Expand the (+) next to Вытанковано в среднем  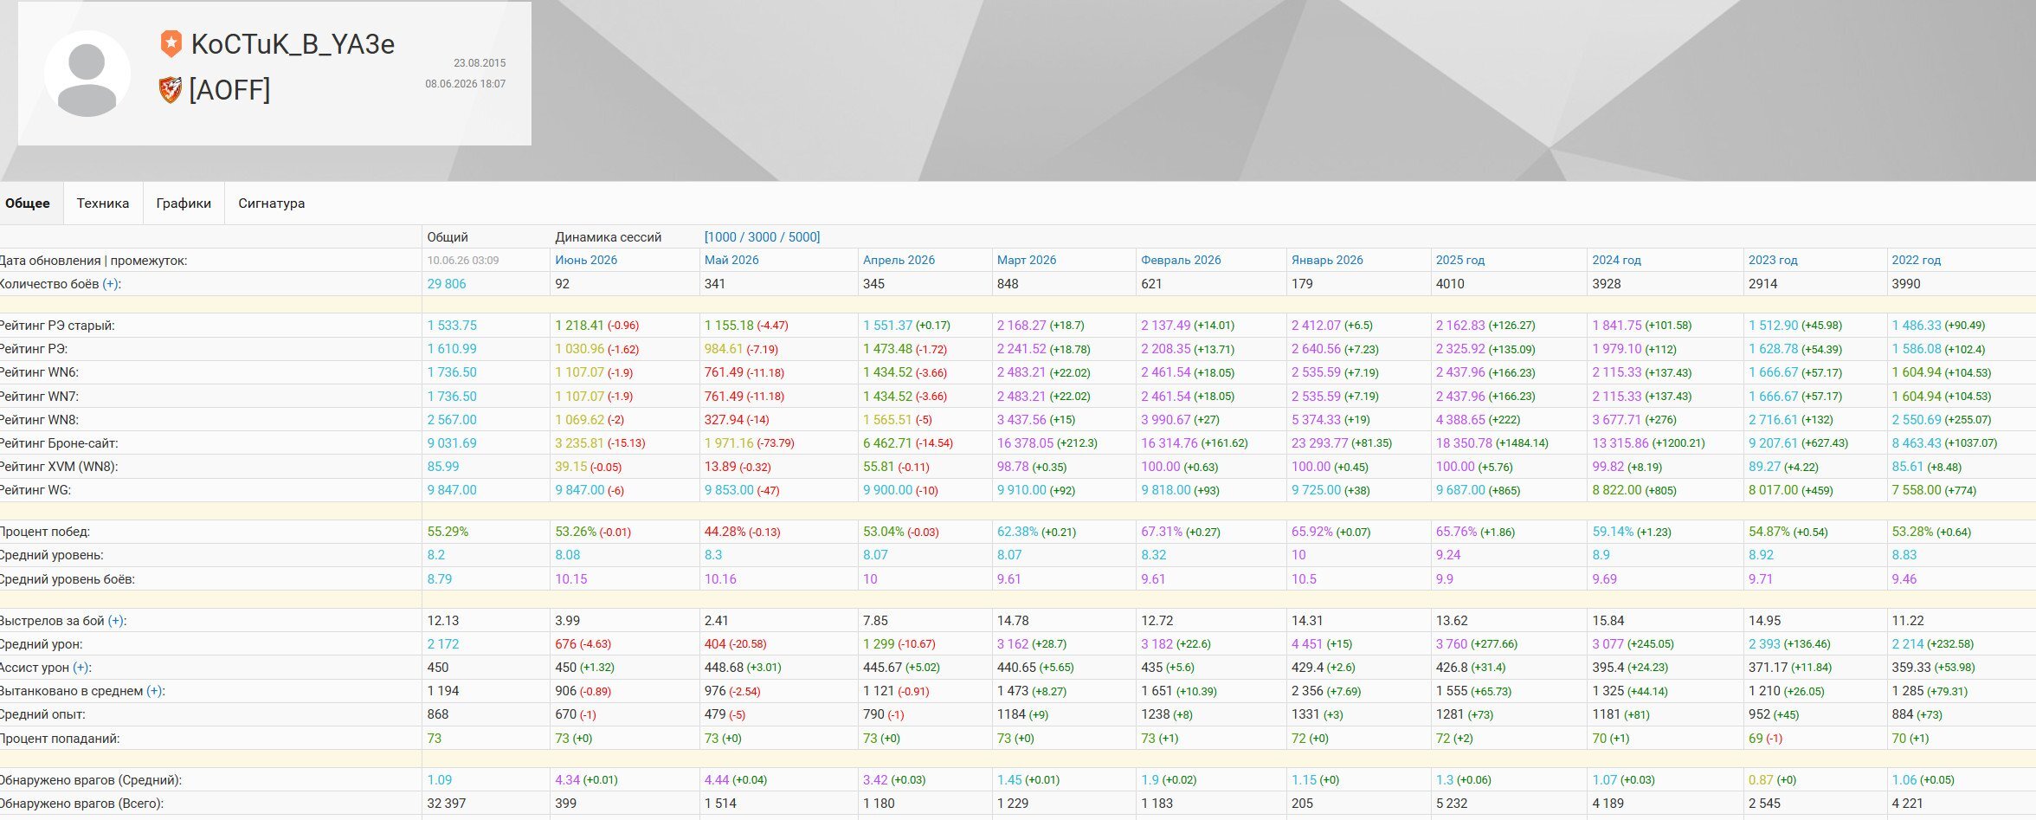click(x=155, y=691)
